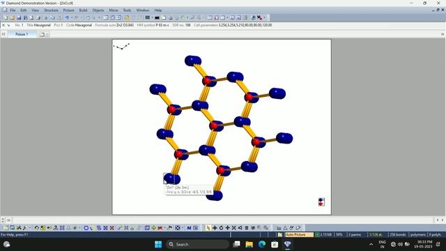The image size is (446, 251).
Task: Click the blue circle atom icon in bottom toolbar
Action: point(86,228)
